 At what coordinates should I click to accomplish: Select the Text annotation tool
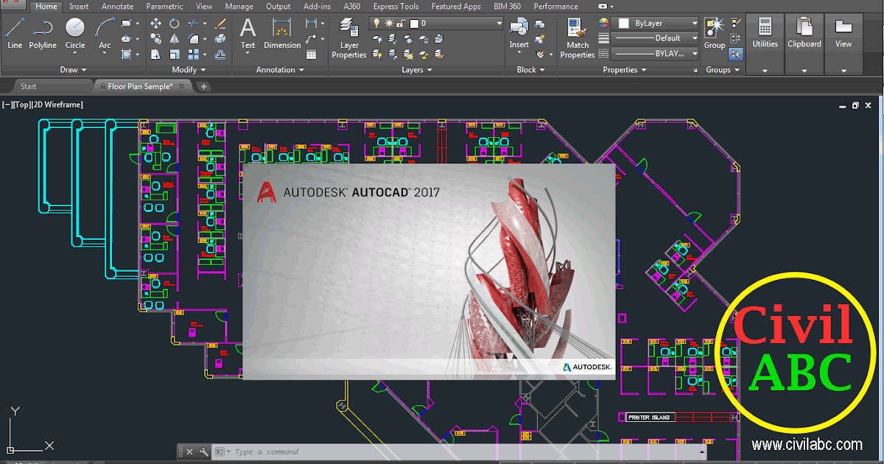[x=248, y=34]
